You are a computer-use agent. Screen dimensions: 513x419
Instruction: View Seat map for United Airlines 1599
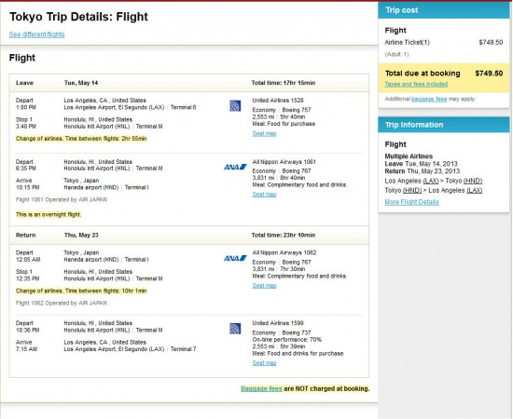point(264,363)
